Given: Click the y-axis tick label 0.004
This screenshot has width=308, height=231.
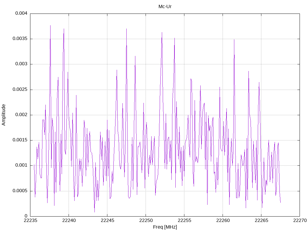Looking at the screenshot, I should pos(21,13).
